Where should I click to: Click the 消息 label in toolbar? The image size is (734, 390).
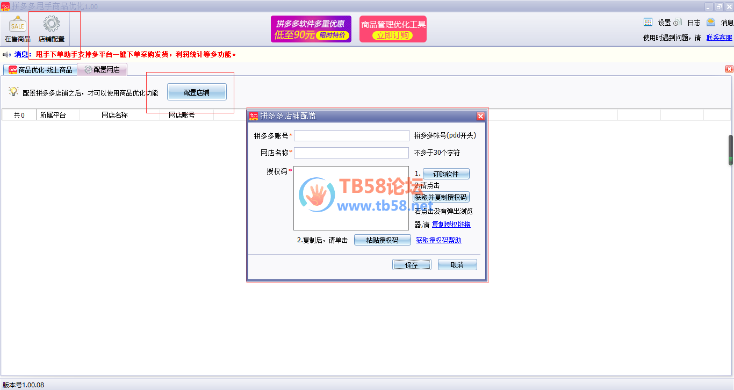coord(727,23)
